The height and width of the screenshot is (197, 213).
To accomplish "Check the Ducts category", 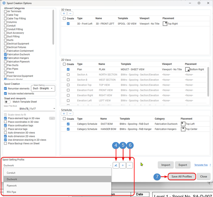I will [5, 40].
